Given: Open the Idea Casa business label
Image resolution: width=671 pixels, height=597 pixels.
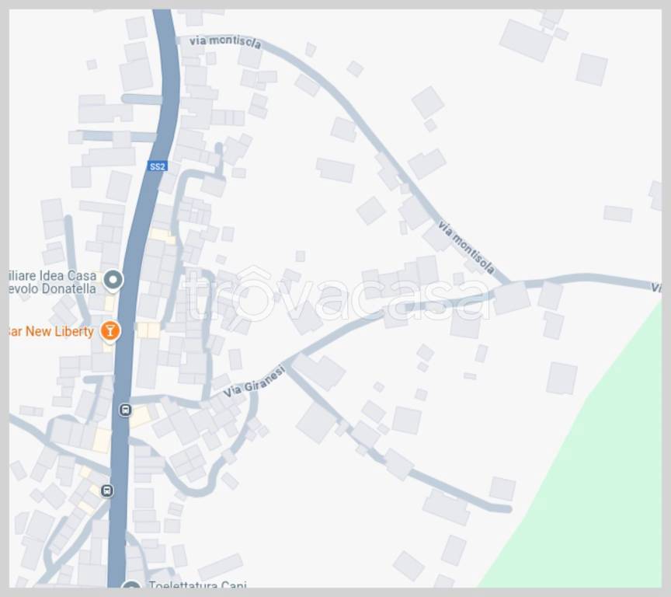Looking at the screenshot, I should click(53, 282).
